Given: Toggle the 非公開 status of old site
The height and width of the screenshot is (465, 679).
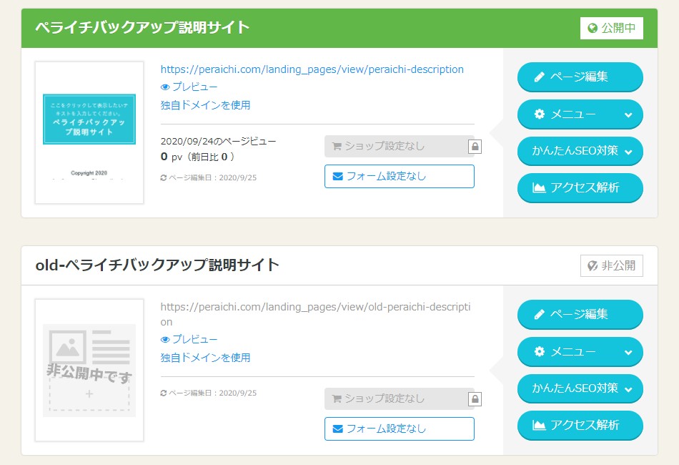Looking at the screenshot, I should (611, 265).
